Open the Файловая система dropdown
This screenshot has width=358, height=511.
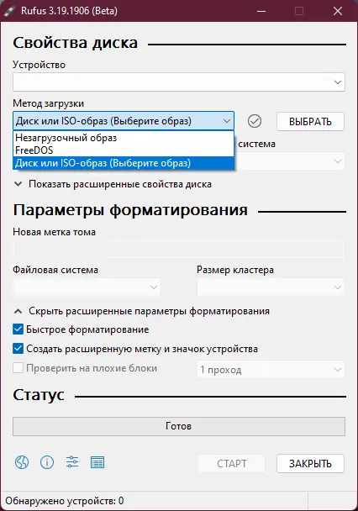[87, 287]
